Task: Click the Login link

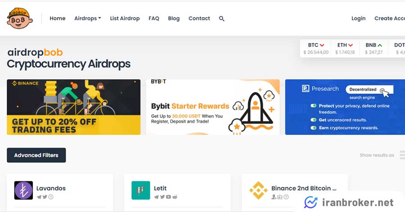Action: (x=358, y=18)
